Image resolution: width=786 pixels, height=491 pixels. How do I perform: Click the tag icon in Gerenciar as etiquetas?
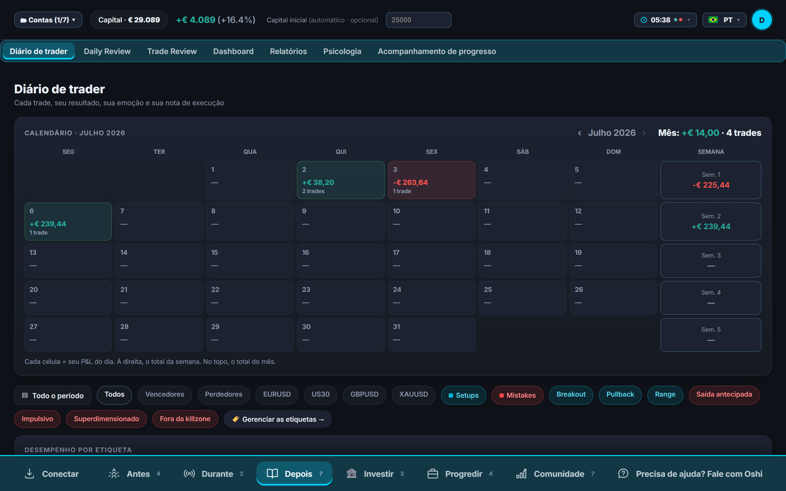click(235, 419)
